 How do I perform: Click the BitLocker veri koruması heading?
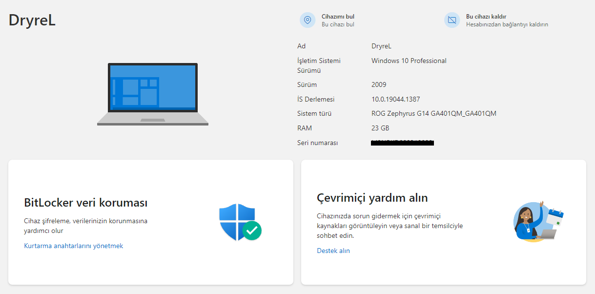pyautogui.click(x=86, y=202)
